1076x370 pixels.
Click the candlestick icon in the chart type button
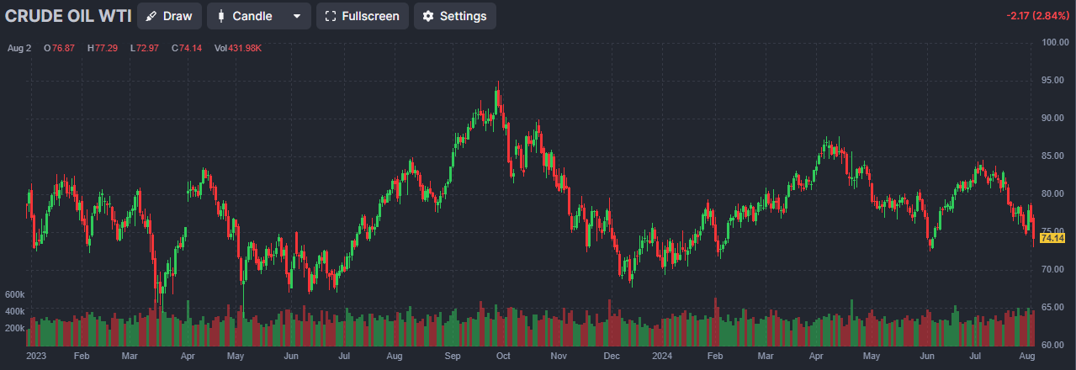[x=220, y=16]
